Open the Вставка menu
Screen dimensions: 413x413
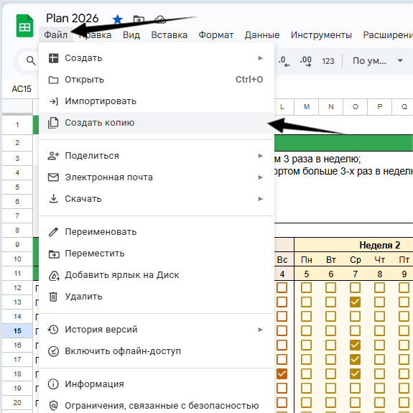point(169,34)
